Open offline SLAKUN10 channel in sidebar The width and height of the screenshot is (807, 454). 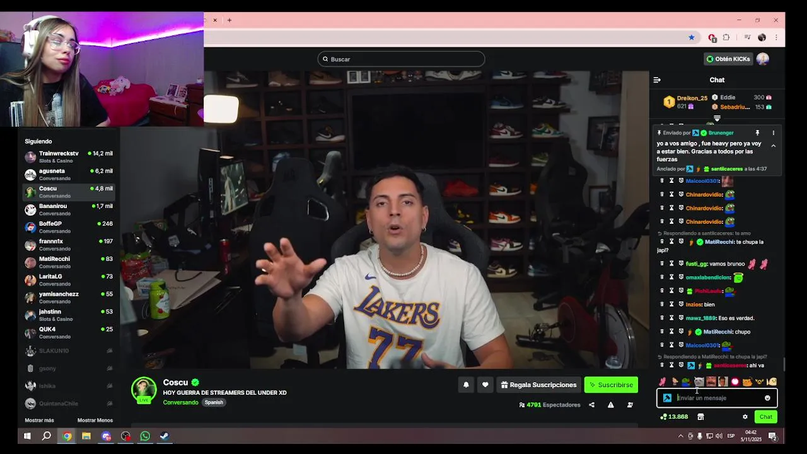pyautogui.click(x=69, y=351)
